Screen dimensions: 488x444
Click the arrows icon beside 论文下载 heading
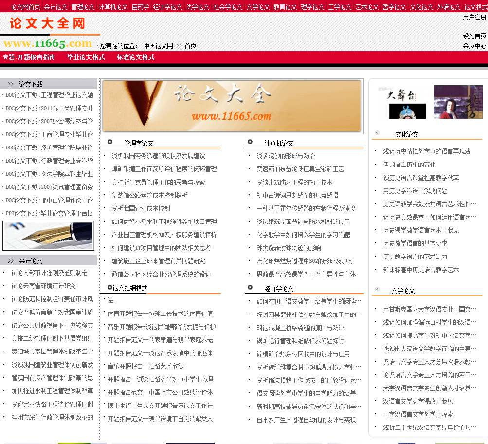coord(11,84)
